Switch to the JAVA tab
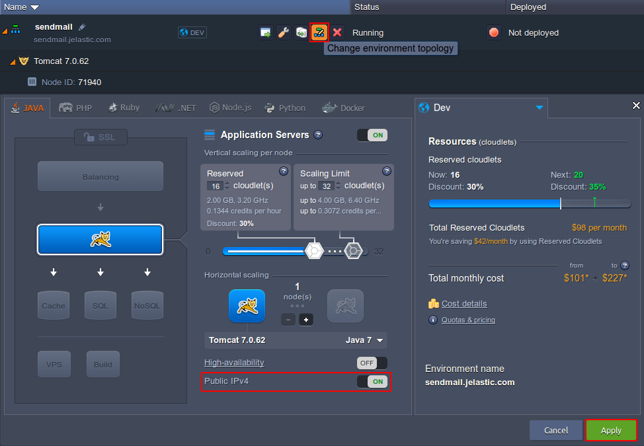Viewport: 644px width, 446px height. tap(28, 108)
